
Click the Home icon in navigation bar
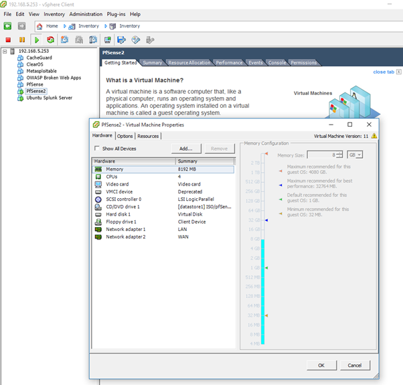coord(39,26)
